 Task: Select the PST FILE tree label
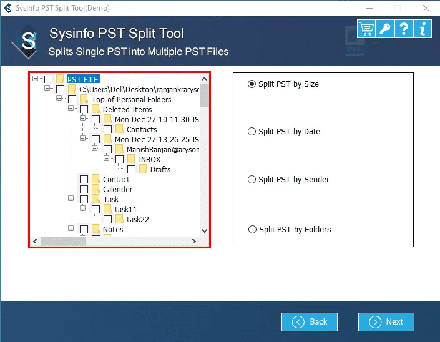(83, 79)
